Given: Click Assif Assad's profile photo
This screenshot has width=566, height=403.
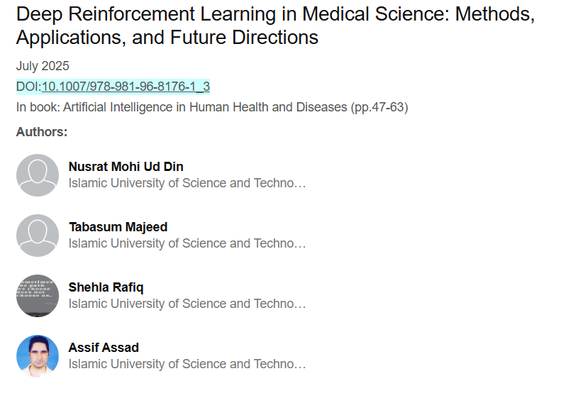Looking at the screenshot, I should (x=38, y=356).
